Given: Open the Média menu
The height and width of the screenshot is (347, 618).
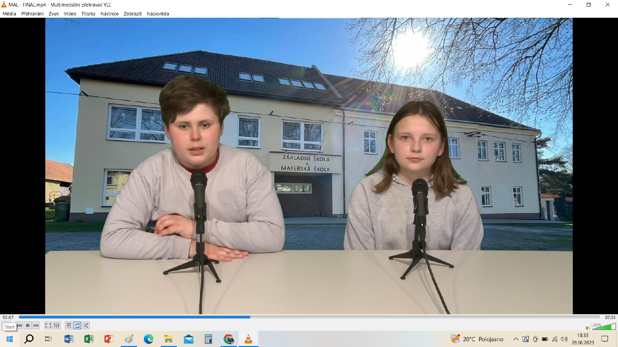Looking at the screenshot, I should coord(9,13).
